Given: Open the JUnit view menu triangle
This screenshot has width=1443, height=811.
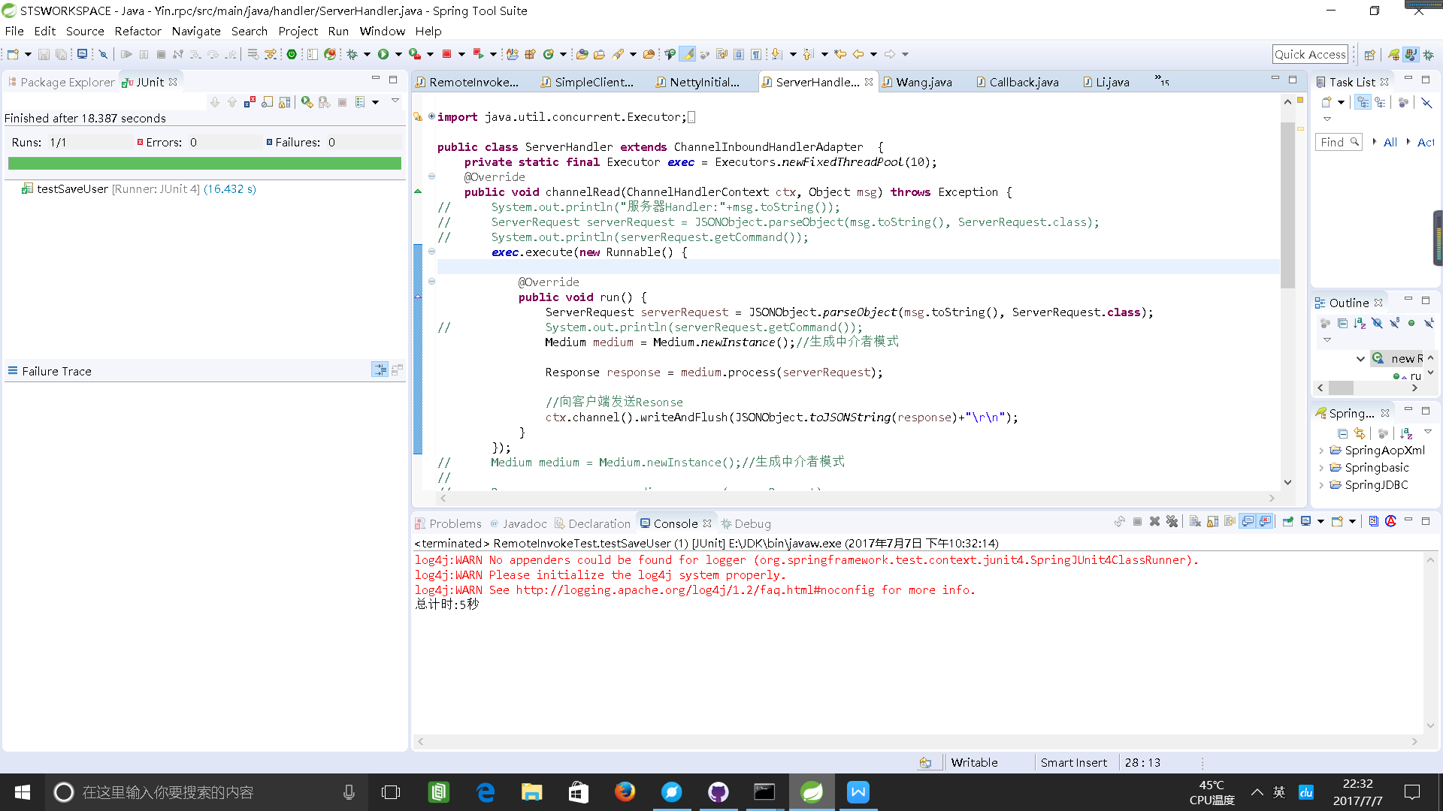Looking at the screenshot, I should [395, 101].
